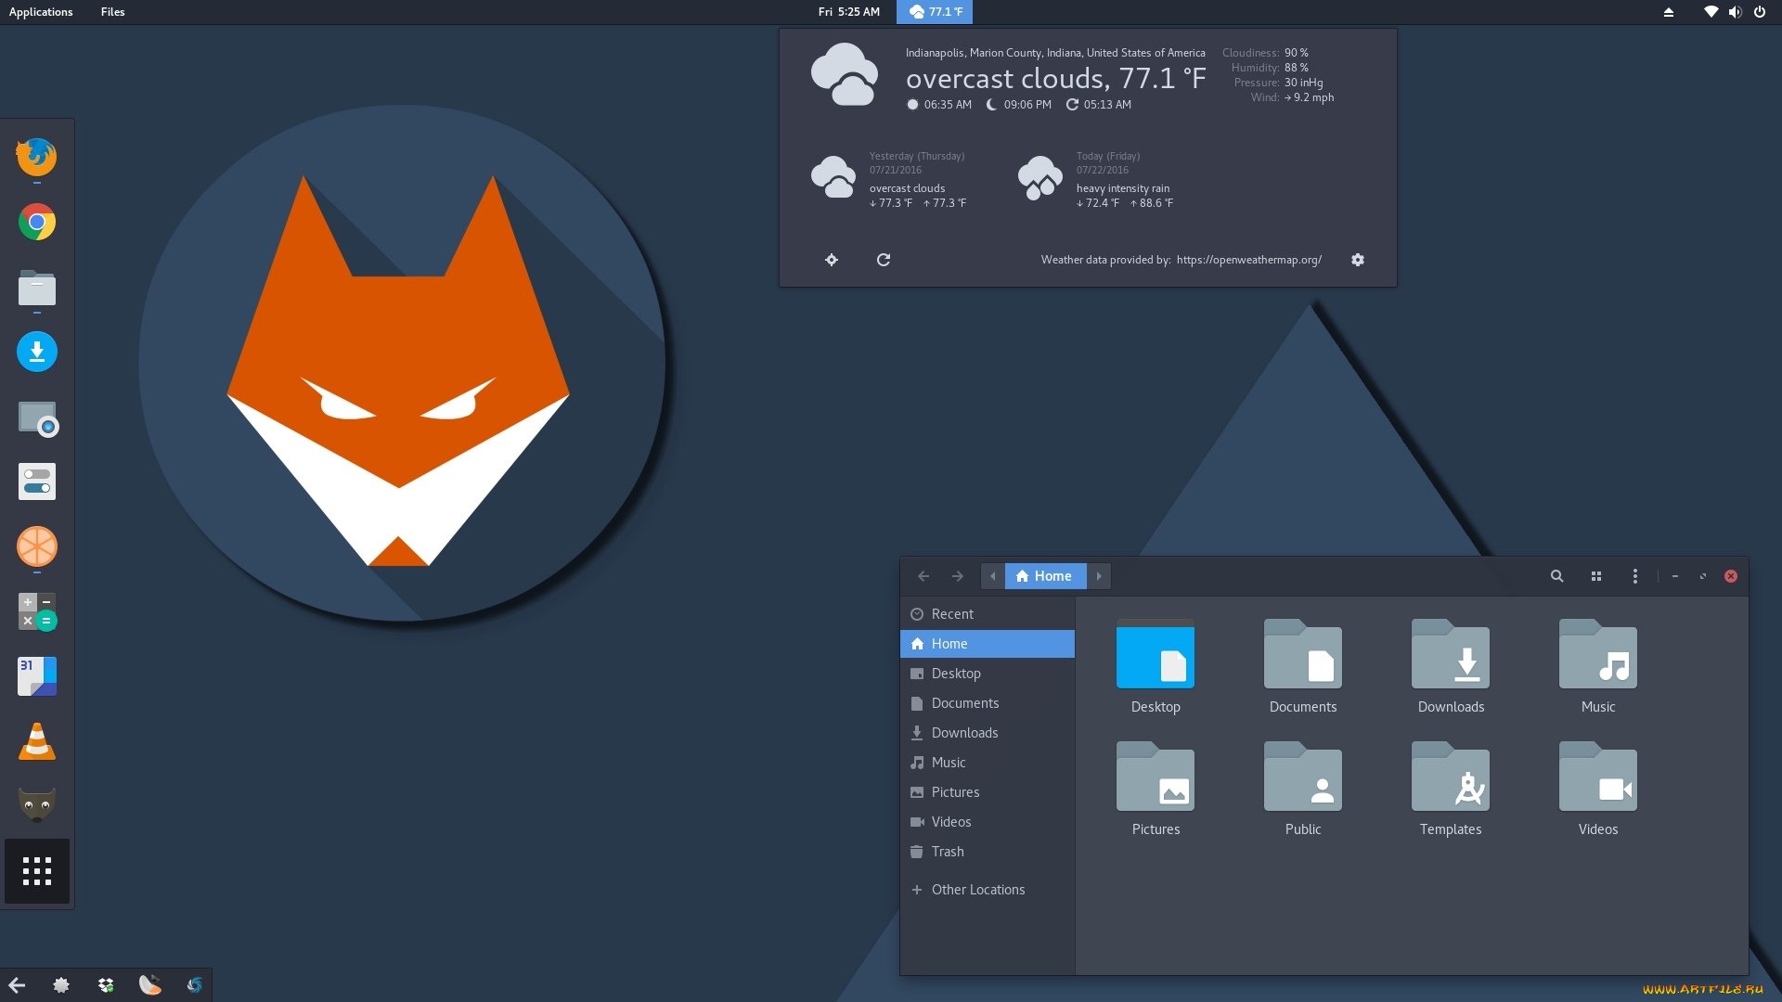
Task: Open the Files menu in the top bar
Action: (x=112, y=11)
